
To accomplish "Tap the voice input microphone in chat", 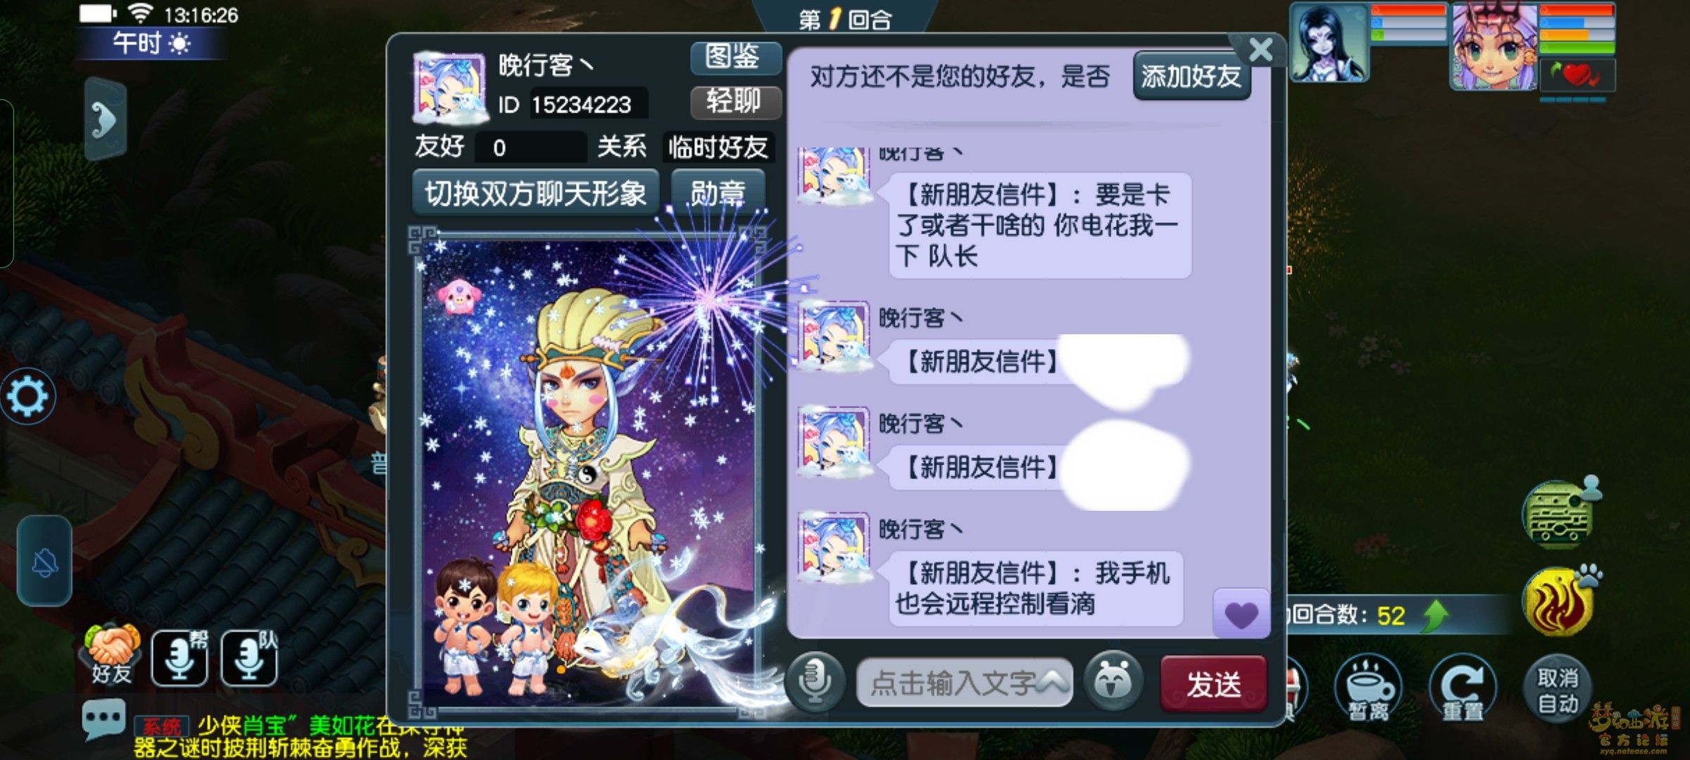I will tap(815, 681).
